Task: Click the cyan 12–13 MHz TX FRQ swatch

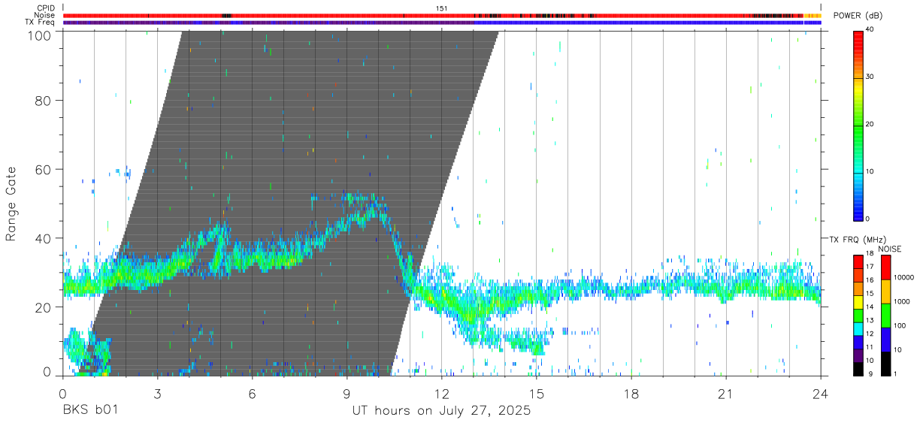Action: tap(858, 329)
